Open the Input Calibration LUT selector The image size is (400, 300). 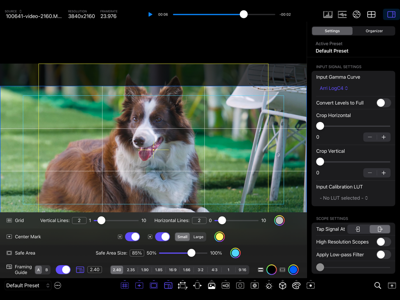click(343, 198)
